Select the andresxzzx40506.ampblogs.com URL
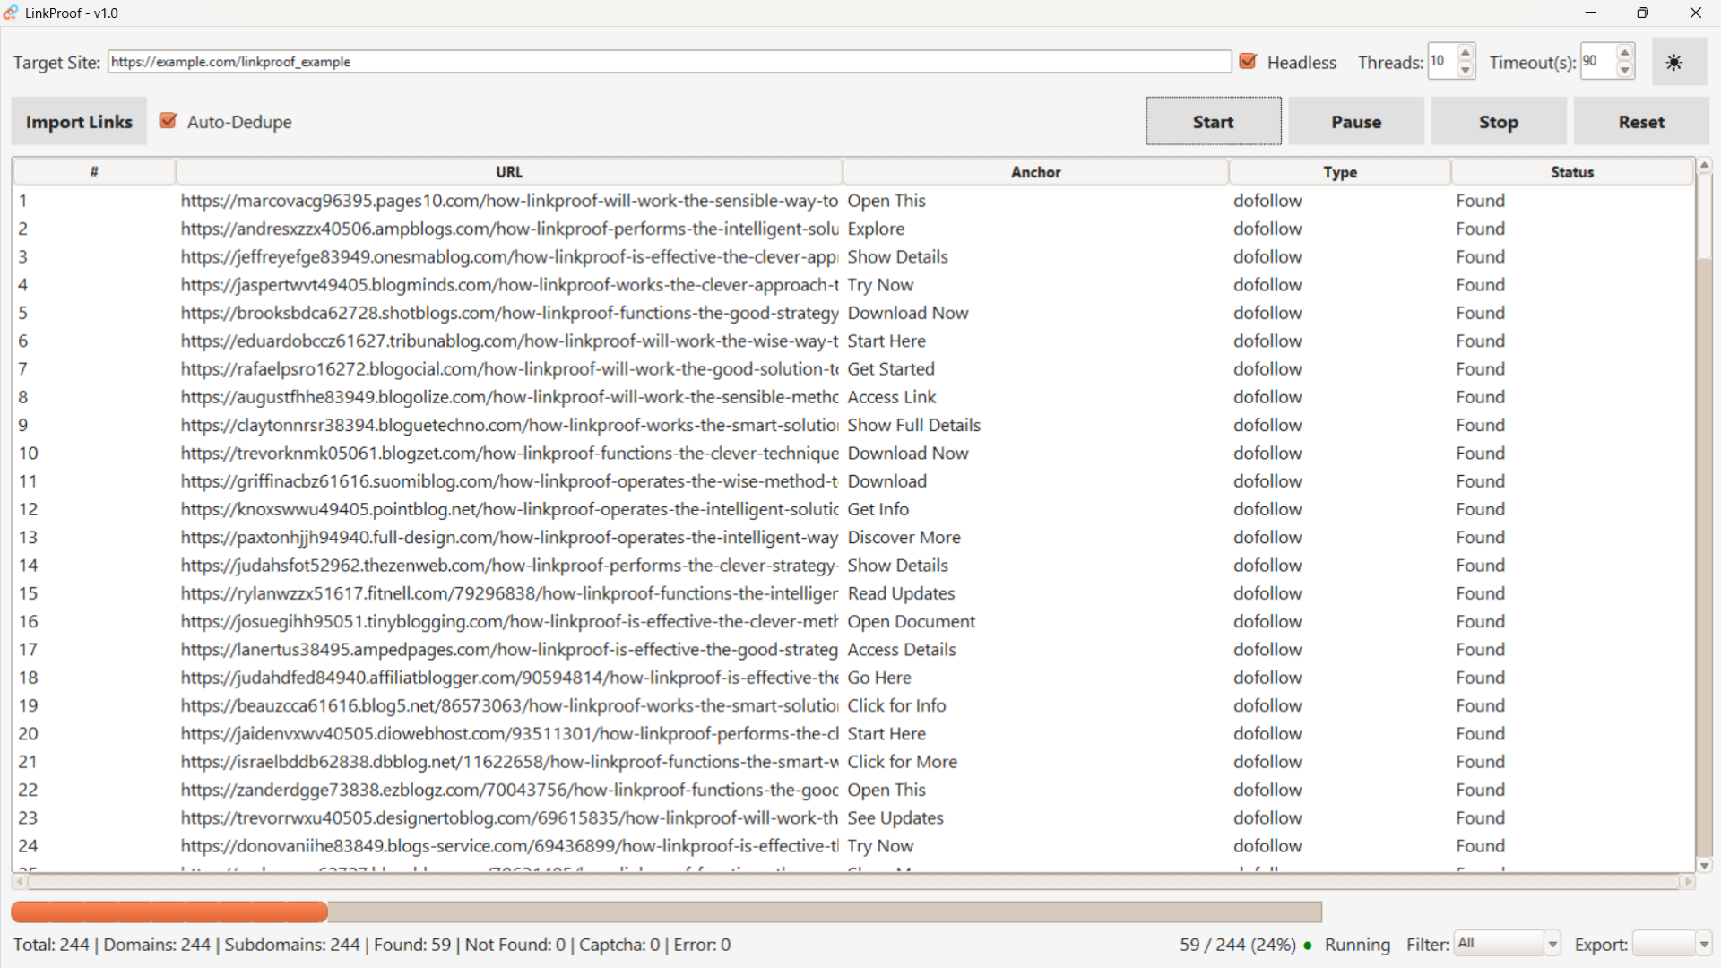Viewport: 1721px width, 968px height. [509, 229]
